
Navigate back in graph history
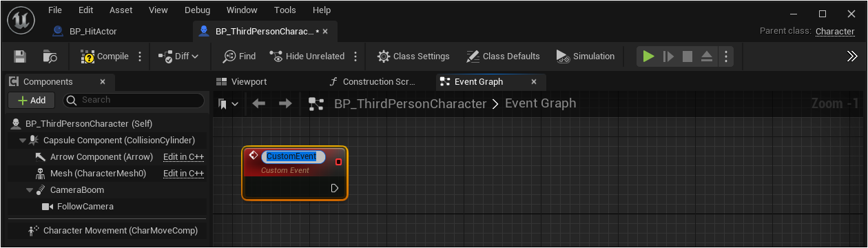click(259, 104)
